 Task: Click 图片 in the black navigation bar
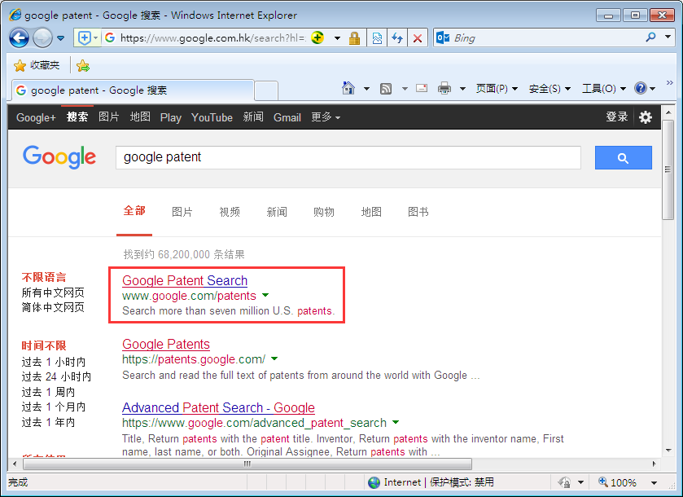point(108,117)
